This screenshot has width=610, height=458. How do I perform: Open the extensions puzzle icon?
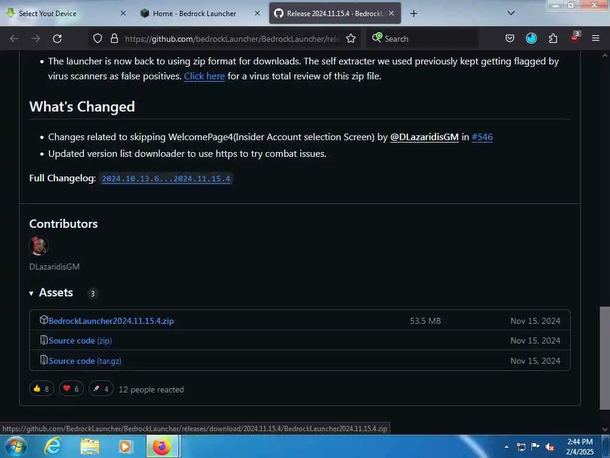tap(553, 39)
